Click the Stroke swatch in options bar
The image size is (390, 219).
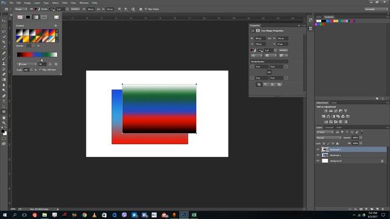(52, 9)
